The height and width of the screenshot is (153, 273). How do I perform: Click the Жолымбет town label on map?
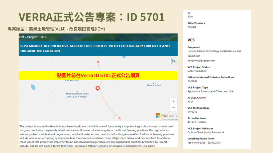point(154,85)
